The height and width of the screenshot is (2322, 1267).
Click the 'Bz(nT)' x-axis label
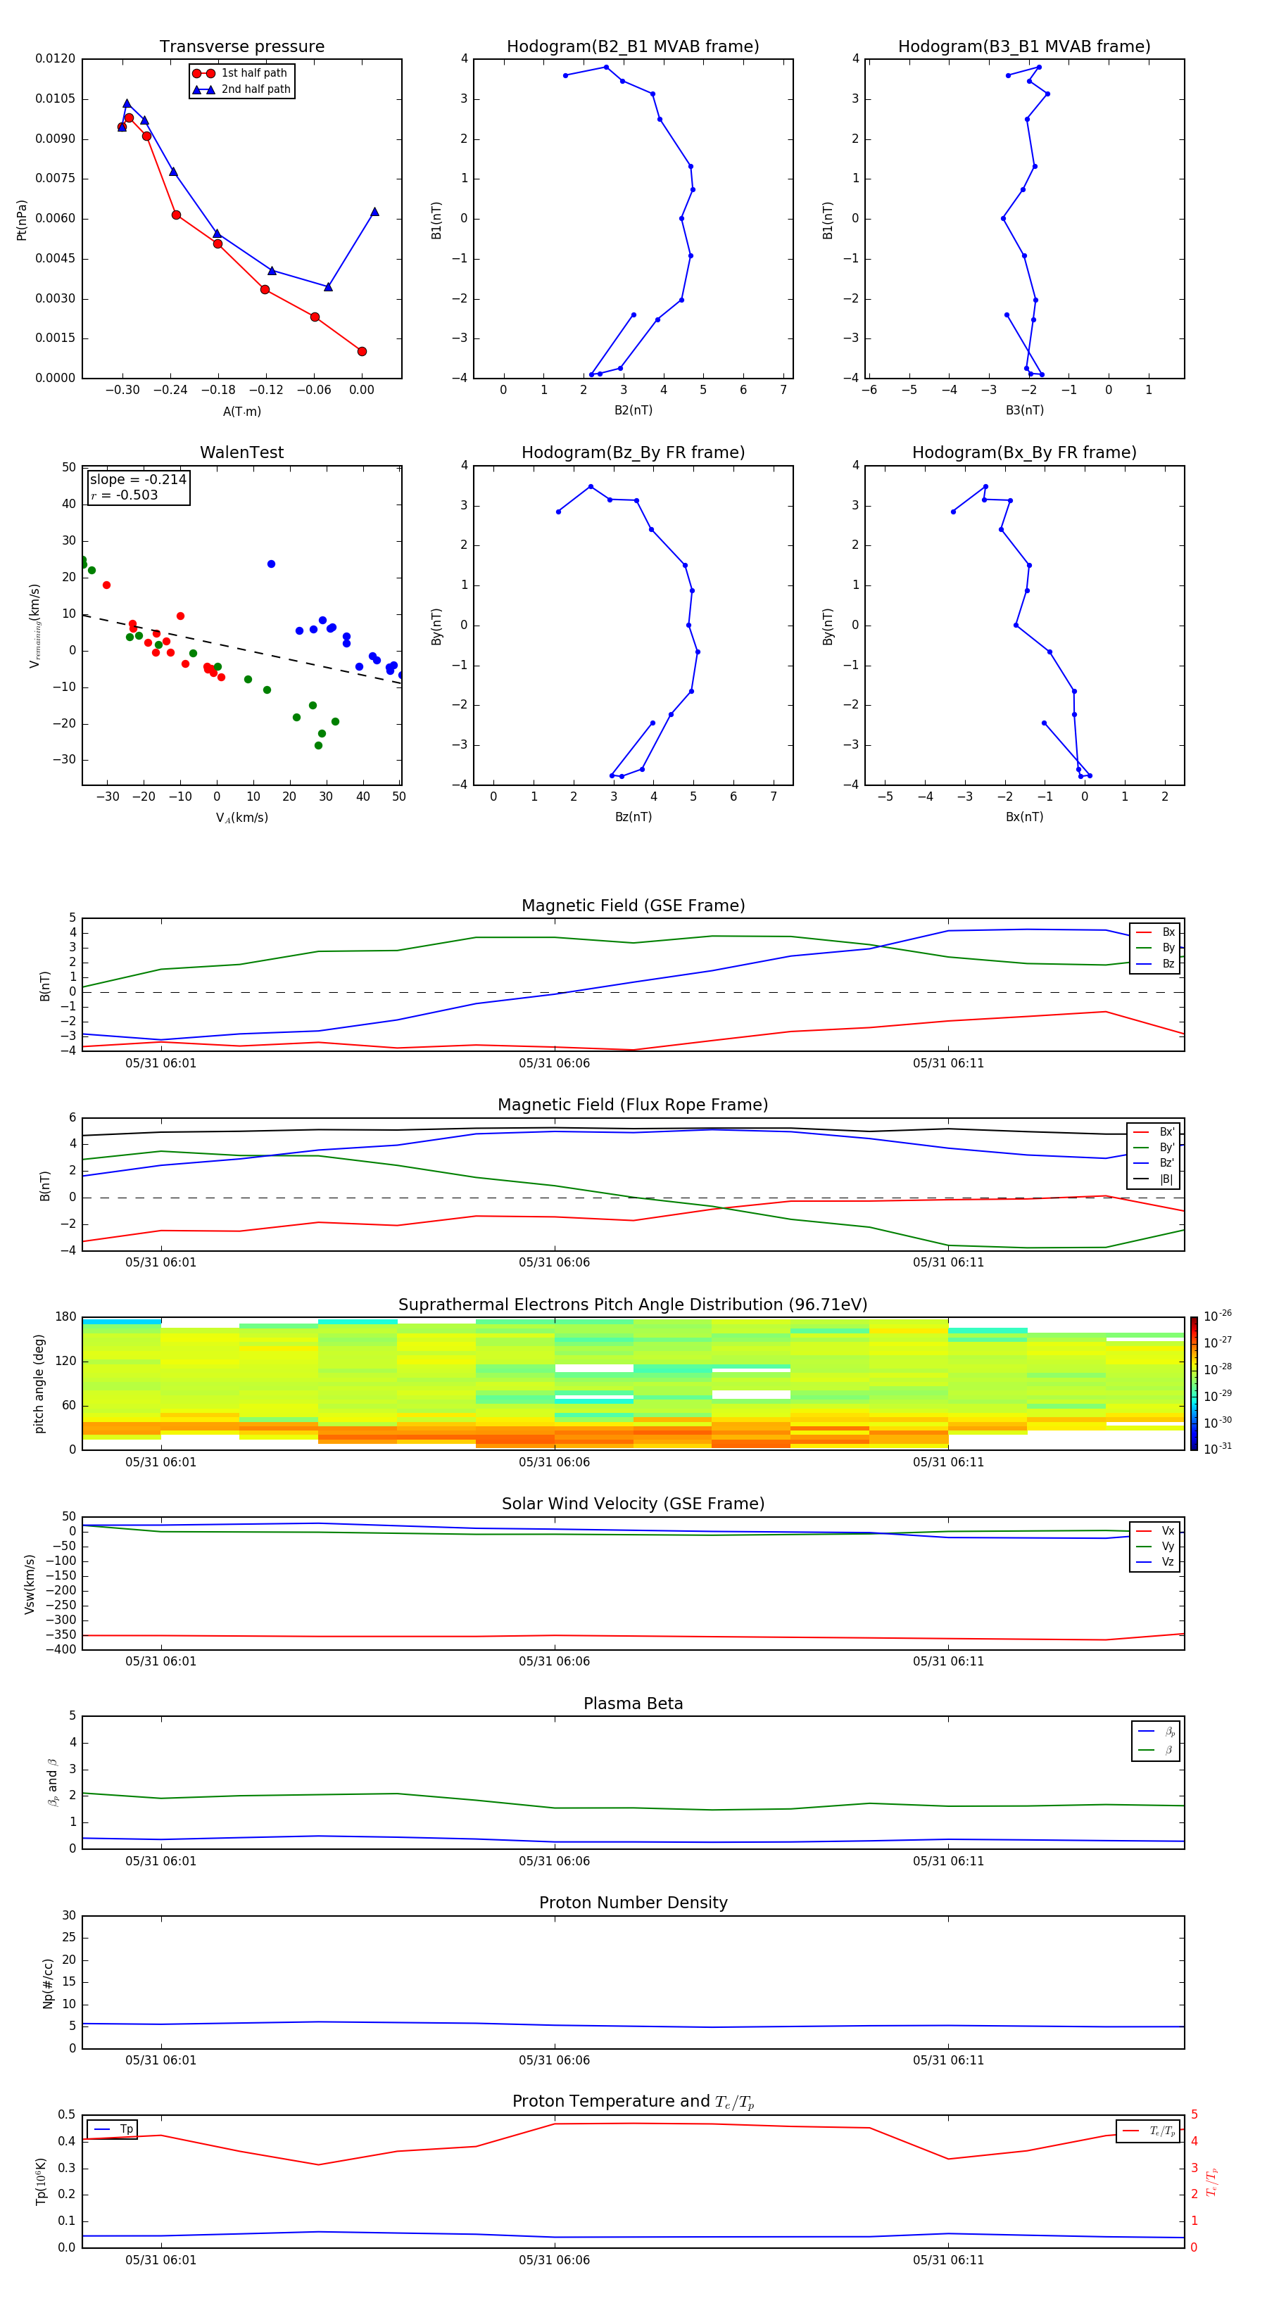coord(633,817)
